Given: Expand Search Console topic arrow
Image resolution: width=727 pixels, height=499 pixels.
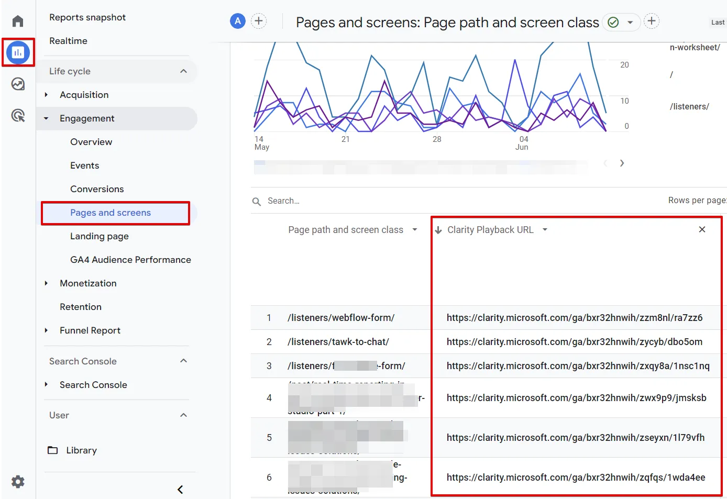Looking at the screenshot, I should [46, 384].
